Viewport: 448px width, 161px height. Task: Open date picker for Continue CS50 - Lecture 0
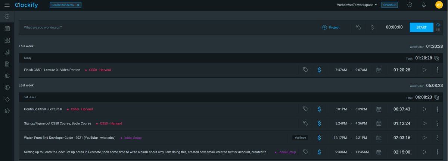click(x=379, y=109)
